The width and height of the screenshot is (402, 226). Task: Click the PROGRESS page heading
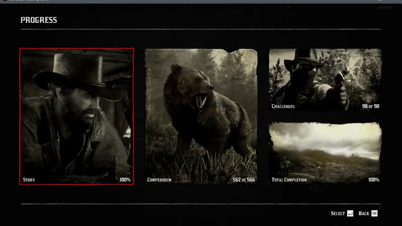coord(38,20)
